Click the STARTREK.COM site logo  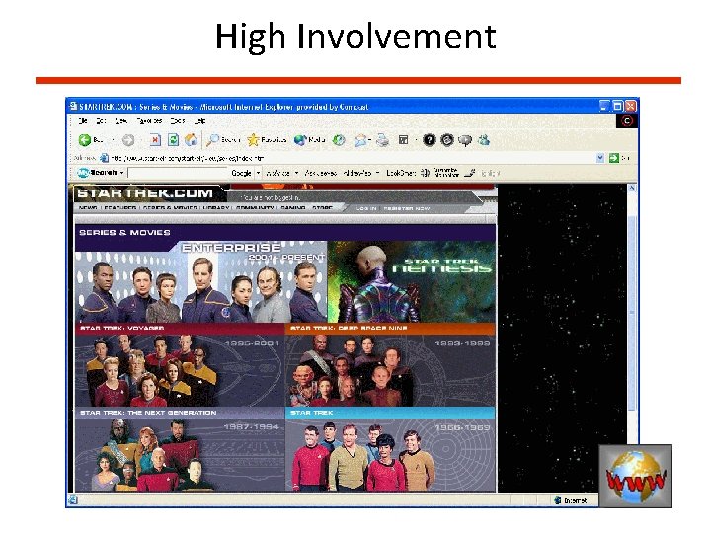pos(145,193)
